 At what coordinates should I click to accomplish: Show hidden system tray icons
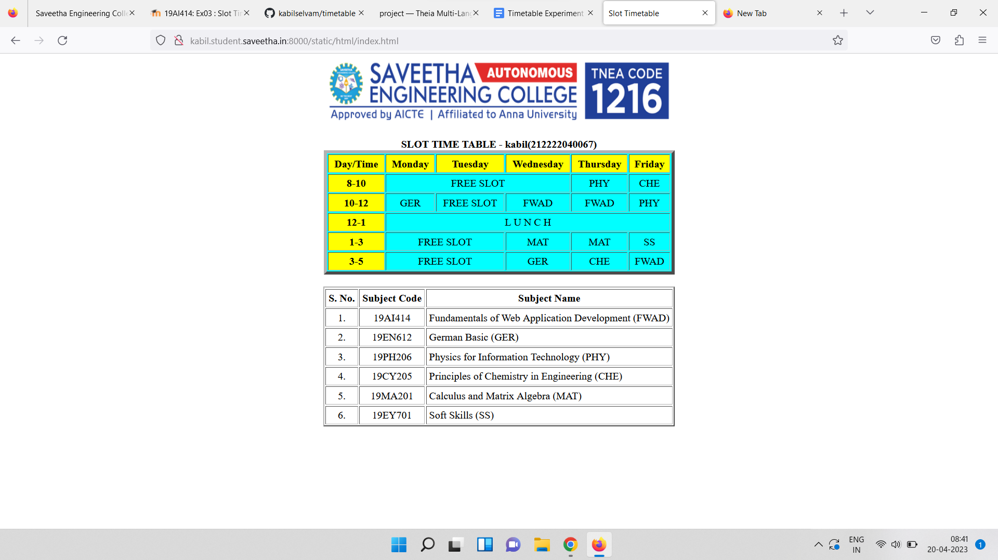pyautogui.click(x=818, y=544)
